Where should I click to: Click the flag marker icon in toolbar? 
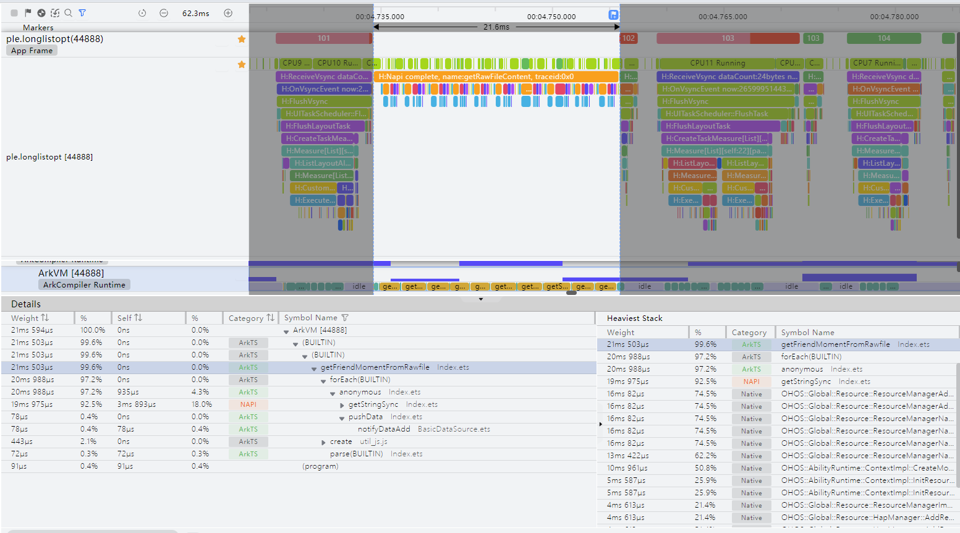click(28, 13)
